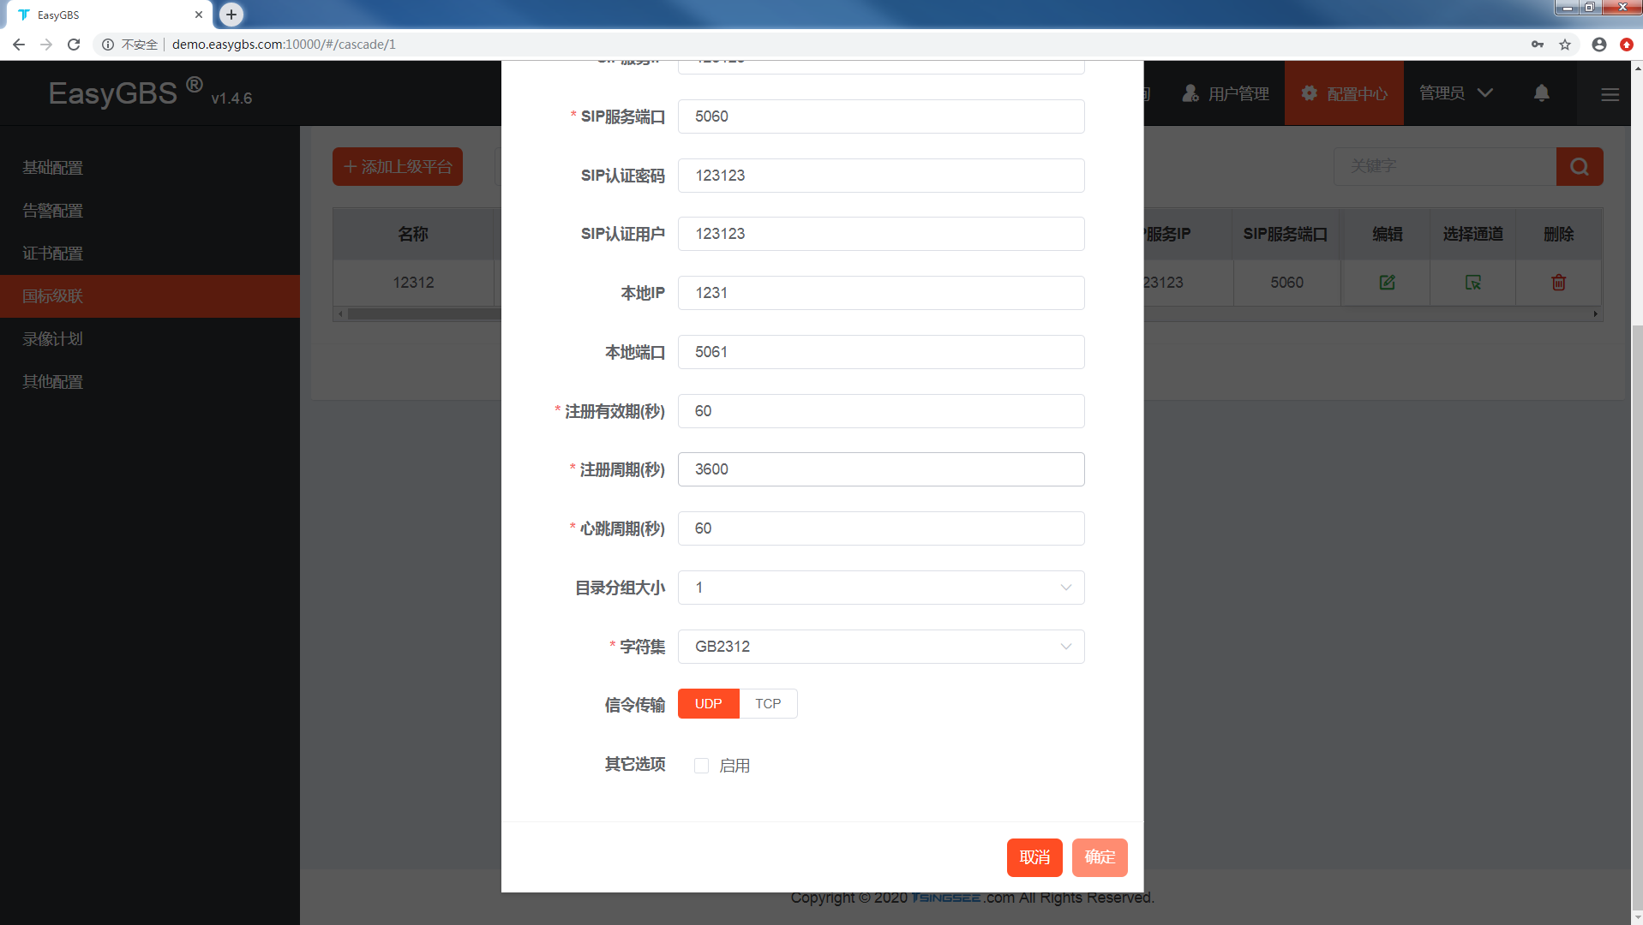
Task: Open the notification bell
Action: click(x=1541, y=93)
